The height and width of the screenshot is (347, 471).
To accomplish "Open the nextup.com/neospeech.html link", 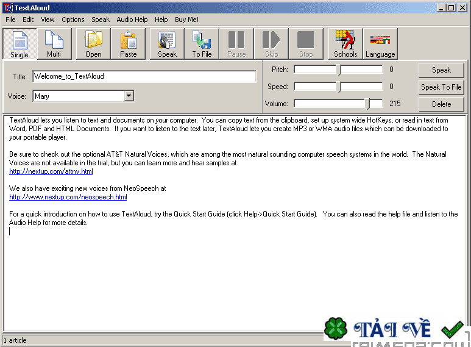I will [x=68, y=197].
